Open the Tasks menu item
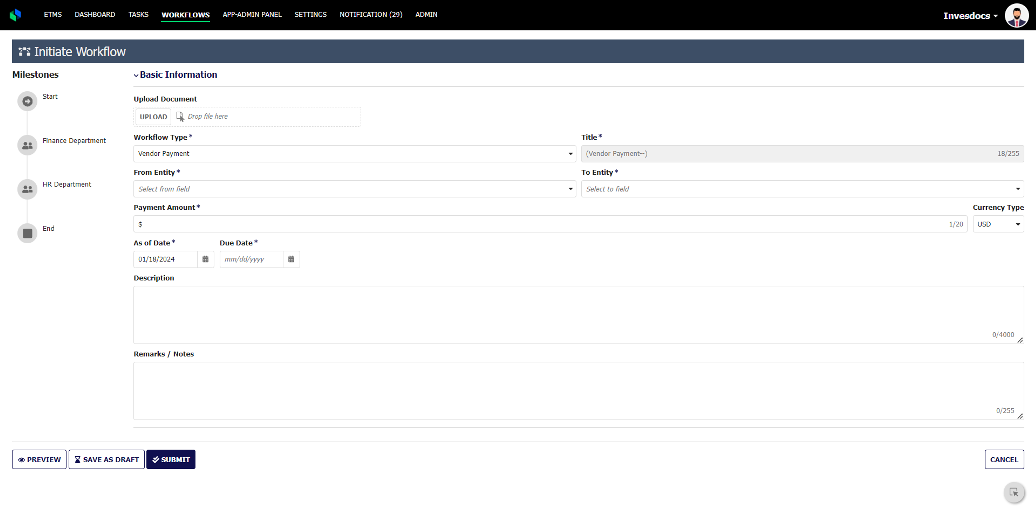This screenshot has width=1036, height=511. [x=138, y=15]
